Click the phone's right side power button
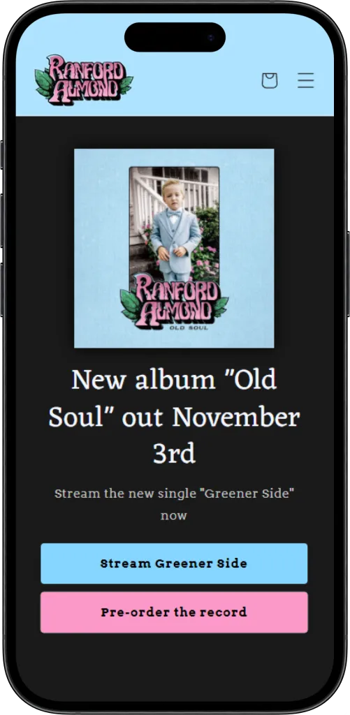The height and width of the screenshot is (715, 350). pos(348,274)
